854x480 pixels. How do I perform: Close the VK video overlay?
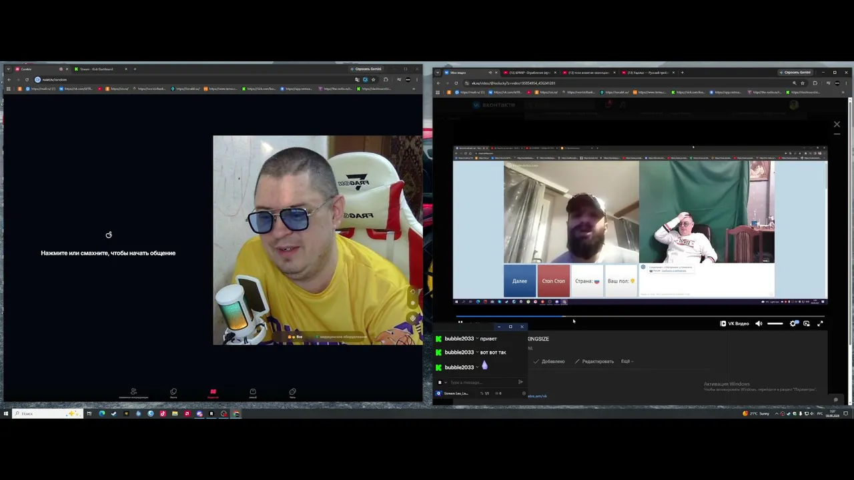point(837,125)
